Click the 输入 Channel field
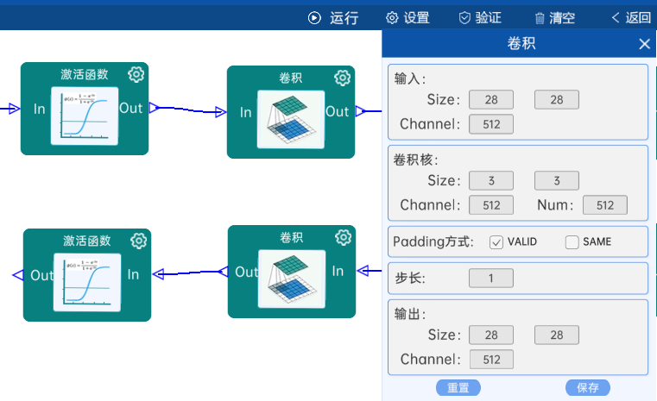657x401 pixels. (491, 124)
